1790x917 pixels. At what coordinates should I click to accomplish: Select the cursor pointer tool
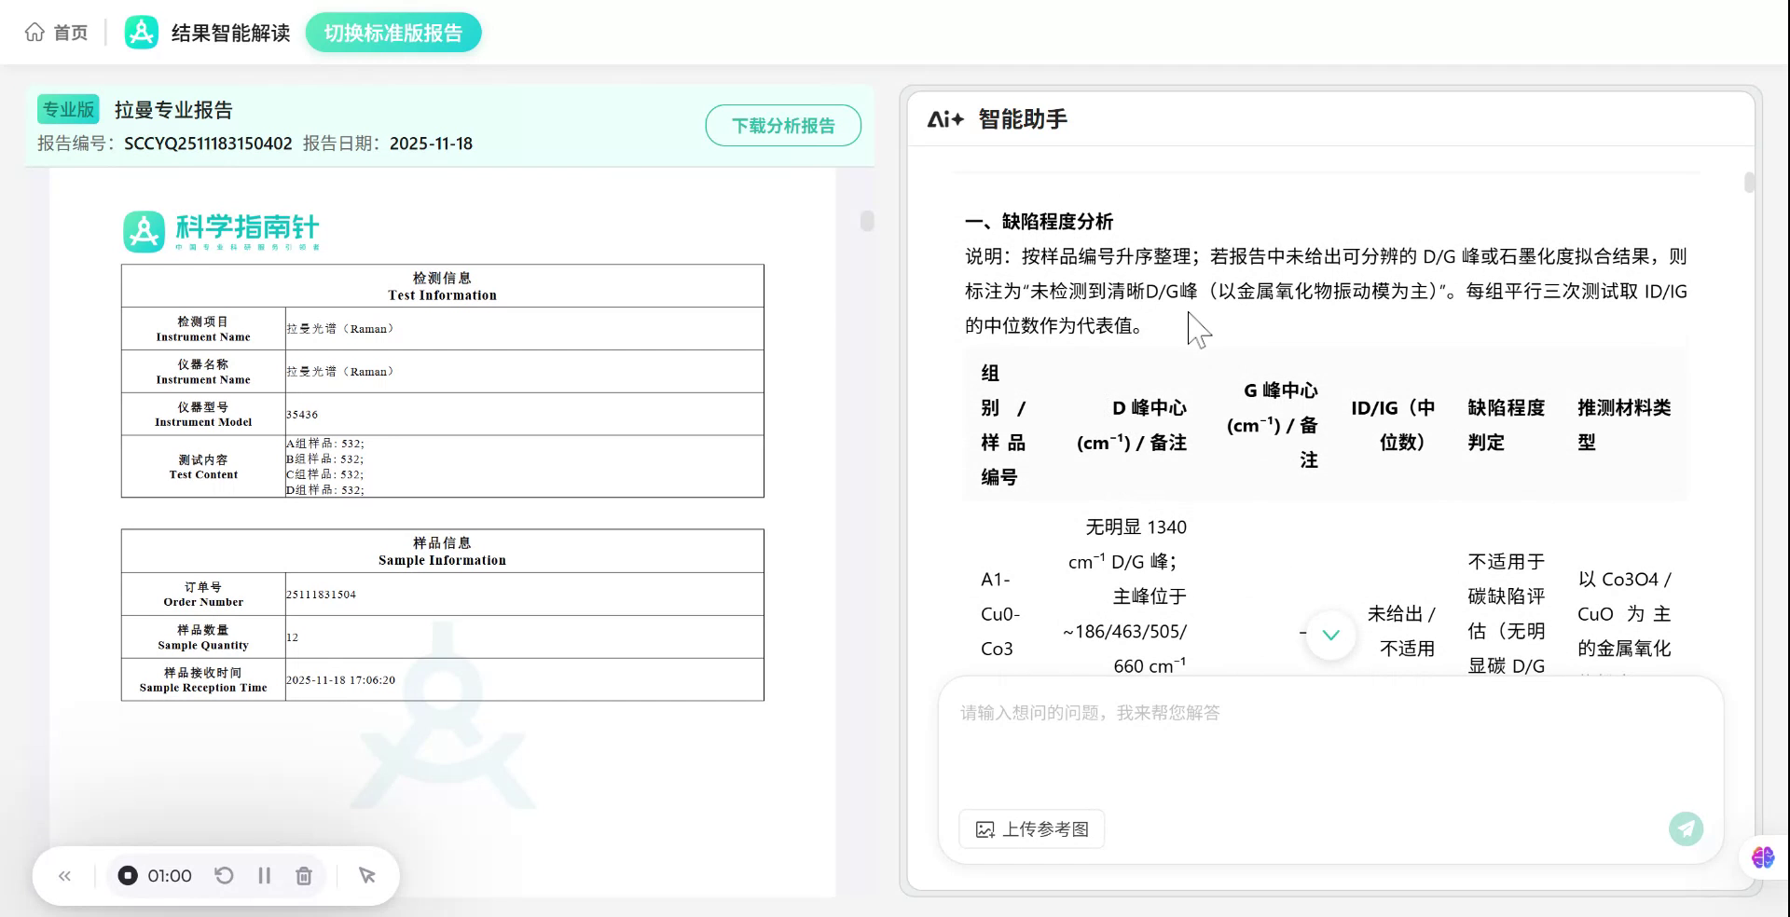(366, 875)
